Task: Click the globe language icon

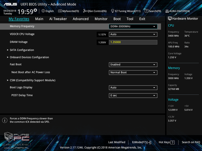Action: pos(43,11)
